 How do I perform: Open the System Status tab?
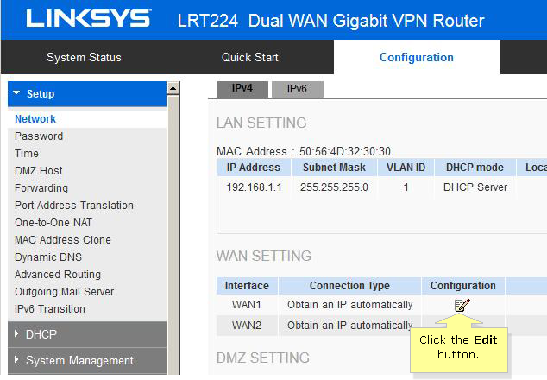tap(84, 57)
